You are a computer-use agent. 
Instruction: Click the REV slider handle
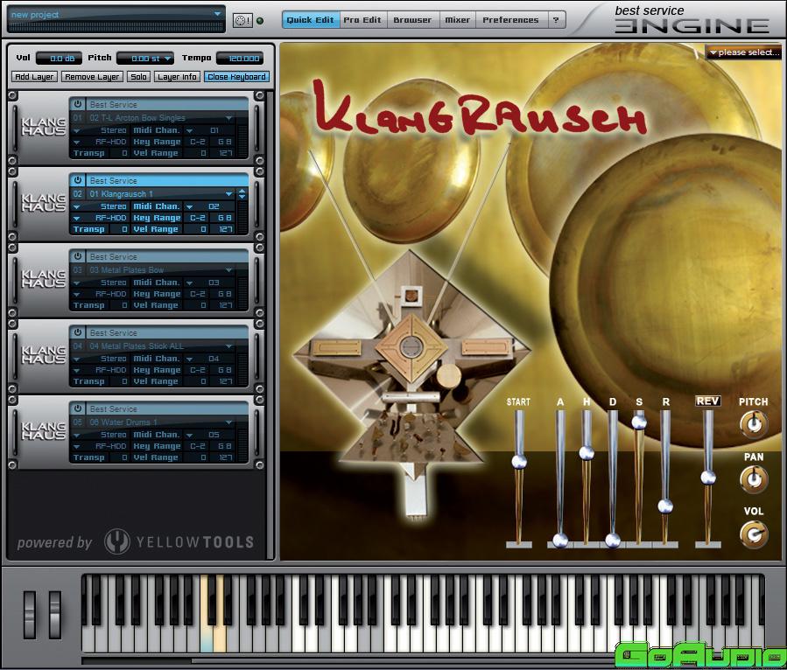[707, 477]
